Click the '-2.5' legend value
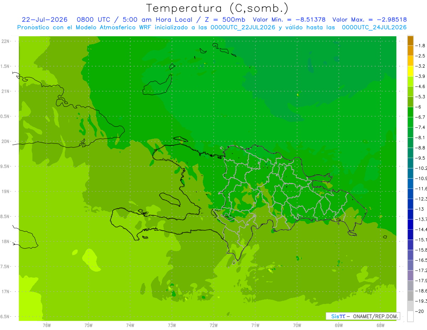 [x=420, y=56]
